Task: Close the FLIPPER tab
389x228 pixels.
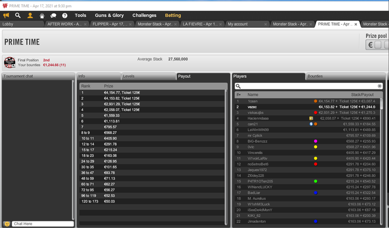Action: click(130, 24)
